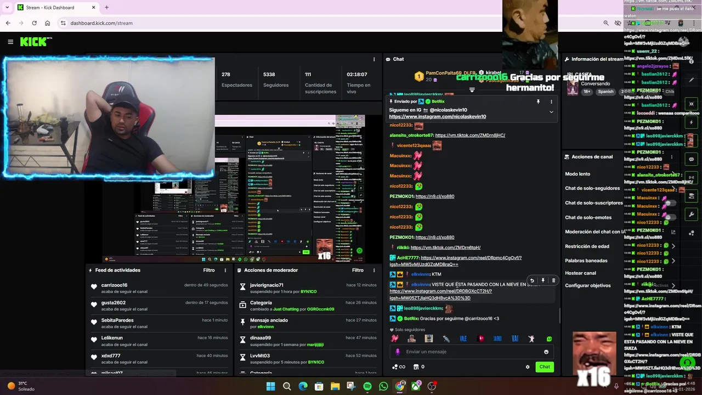This screenshot has width=702, height=395.
Task: Open Moderación del chat con IA external link icon
Action: 673,232
